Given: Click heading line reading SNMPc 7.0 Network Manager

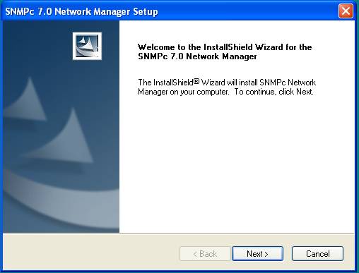Looking at the screenshot, I should pos(197,56).
